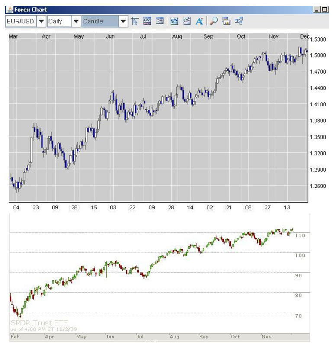This screenshot has width=335, height=348.
Task: Click the '13' date label below forex chart
Action: [287, 207]
